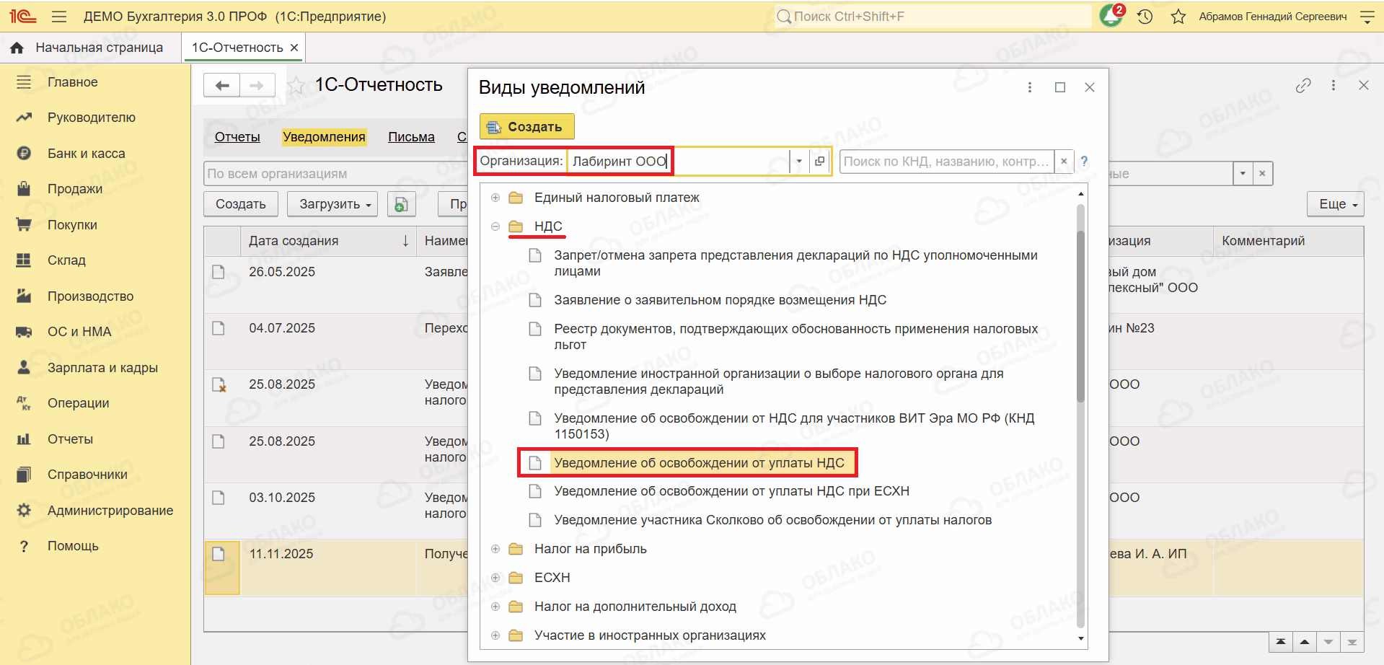Open the ОС и НМА section

click(79, 332)
